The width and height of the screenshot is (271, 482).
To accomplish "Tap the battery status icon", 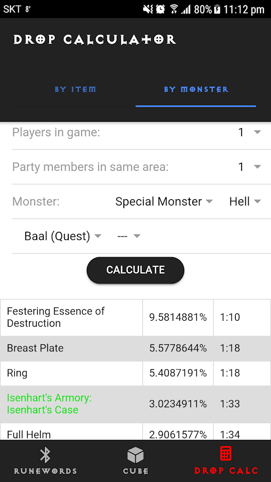I will point(217,9).
